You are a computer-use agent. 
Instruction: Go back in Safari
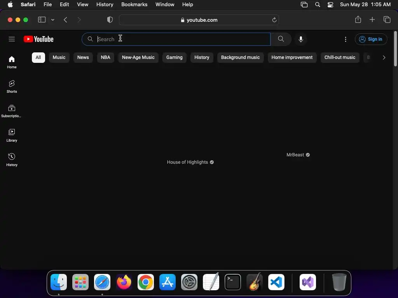pos(65,20)
